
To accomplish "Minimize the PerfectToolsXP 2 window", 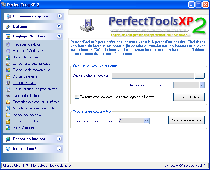I will 191,5.
